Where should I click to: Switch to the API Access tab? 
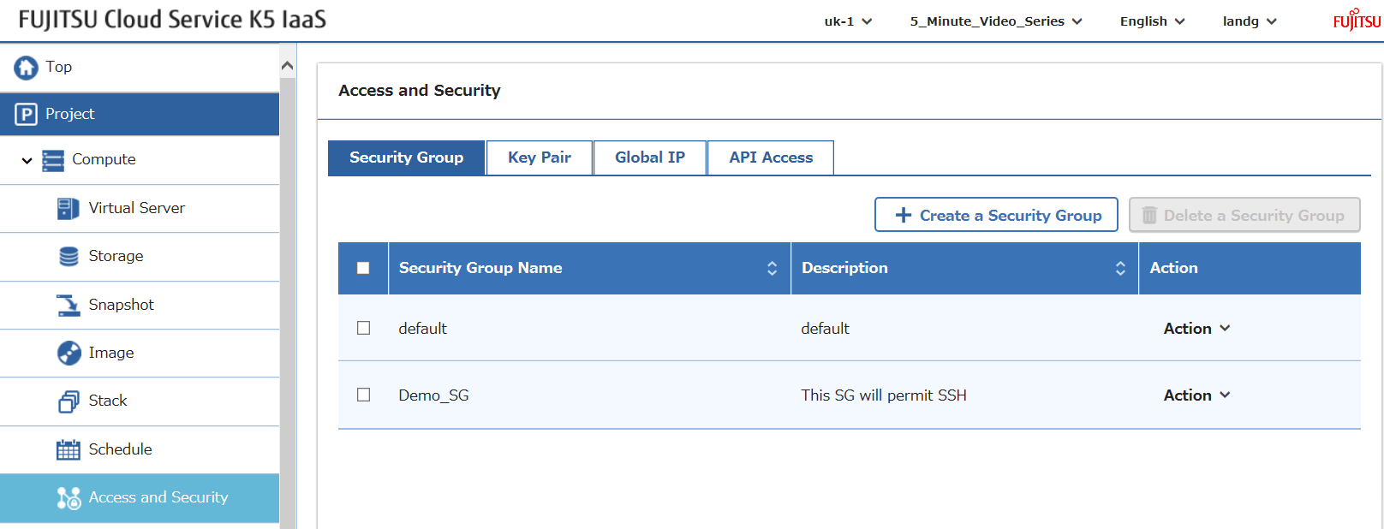click(x=771, y=158)
